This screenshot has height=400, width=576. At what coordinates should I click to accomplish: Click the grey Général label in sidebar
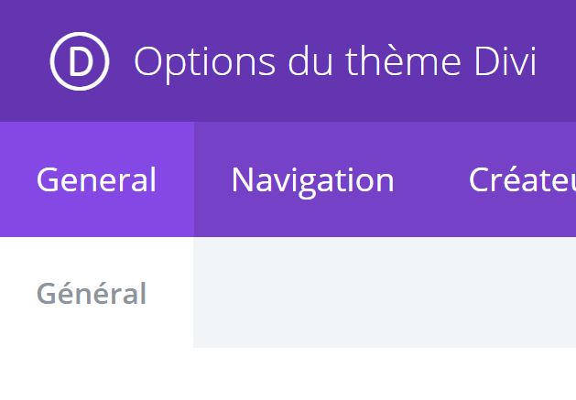coord(92,294)
